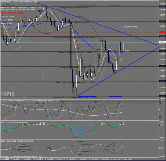This screenshot has height=161, width=166.
Task: Click the 'Bottom of Trading Range 3/8' label
Action: (x=75, y=53)
